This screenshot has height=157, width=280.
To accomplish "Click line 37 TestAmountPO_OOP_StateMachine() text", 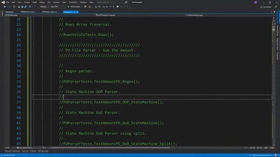I will click(111, 102).
